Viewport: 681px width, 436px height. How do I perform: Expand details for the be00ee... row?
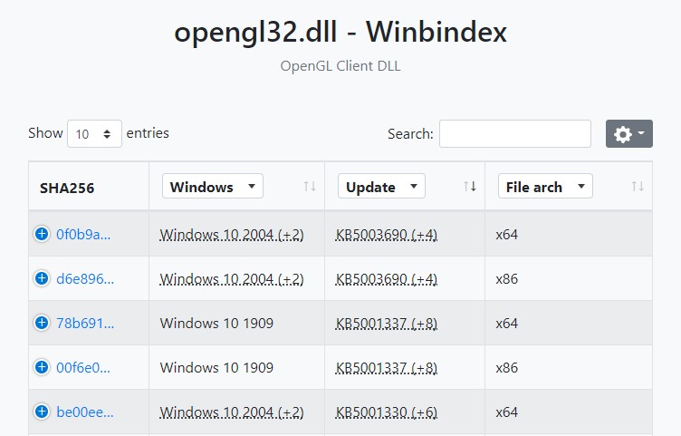42,412
